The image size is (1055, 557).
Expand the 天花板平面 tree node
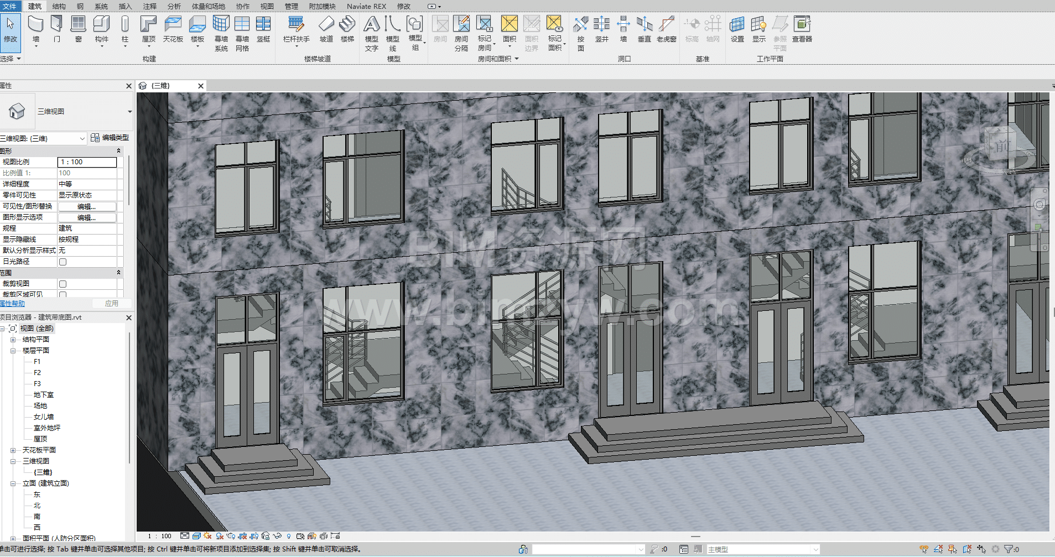click(13, 450)
